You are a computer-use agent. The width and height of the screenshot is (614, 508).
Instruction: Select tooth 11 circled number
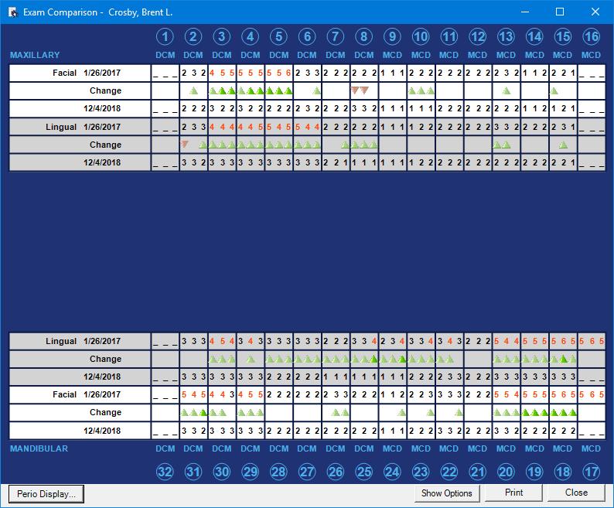coord(449,36)
